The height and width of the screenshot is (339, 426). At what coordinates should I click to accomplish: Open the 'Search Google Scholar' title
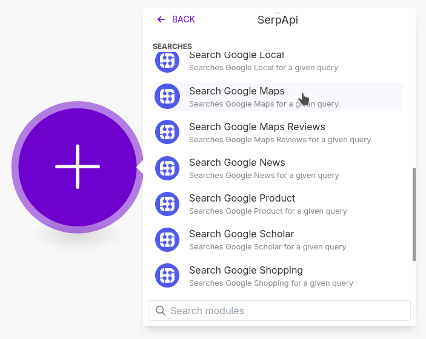242,234
